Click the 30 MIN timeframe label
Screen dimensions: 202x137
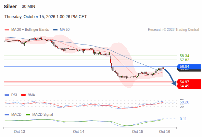[x=28, y=7]
